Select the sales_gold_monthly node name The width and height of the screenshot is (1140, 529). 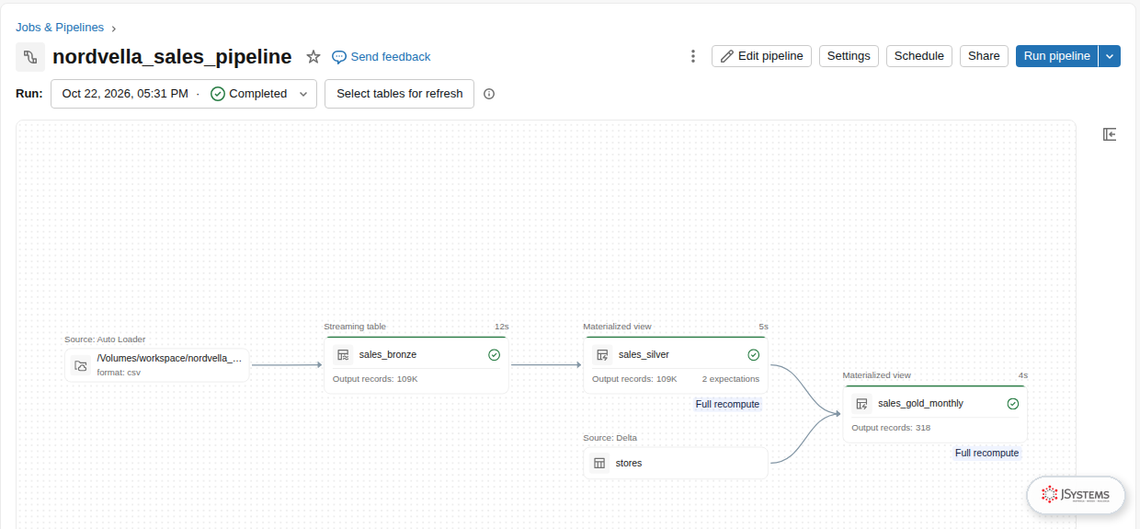(920, 404)
